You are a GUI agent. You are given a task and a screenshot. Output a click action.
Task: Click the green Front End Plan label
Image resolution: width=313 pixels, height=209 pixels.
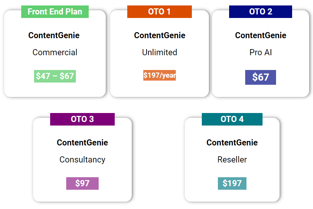55,12
